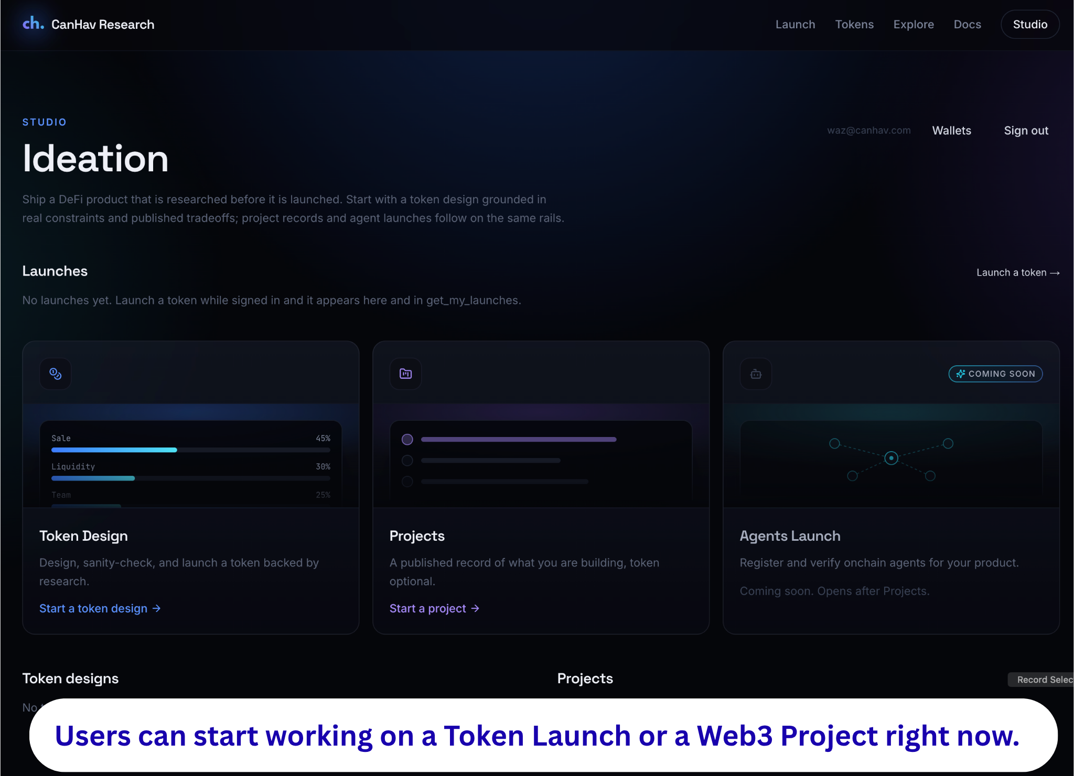Click the central node in agents graph
The height and width of the screenshot is (776, 1074).
[891, 458]
